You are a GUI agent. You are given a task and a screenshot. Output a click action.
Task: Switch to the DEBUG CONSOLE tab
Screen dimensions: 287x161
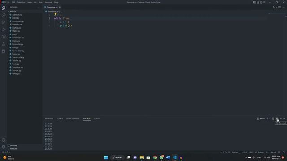click(73, 119)
